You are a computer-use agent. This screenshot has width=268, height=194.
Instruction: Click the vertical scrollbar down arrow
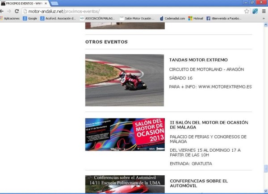click(266, 191)
